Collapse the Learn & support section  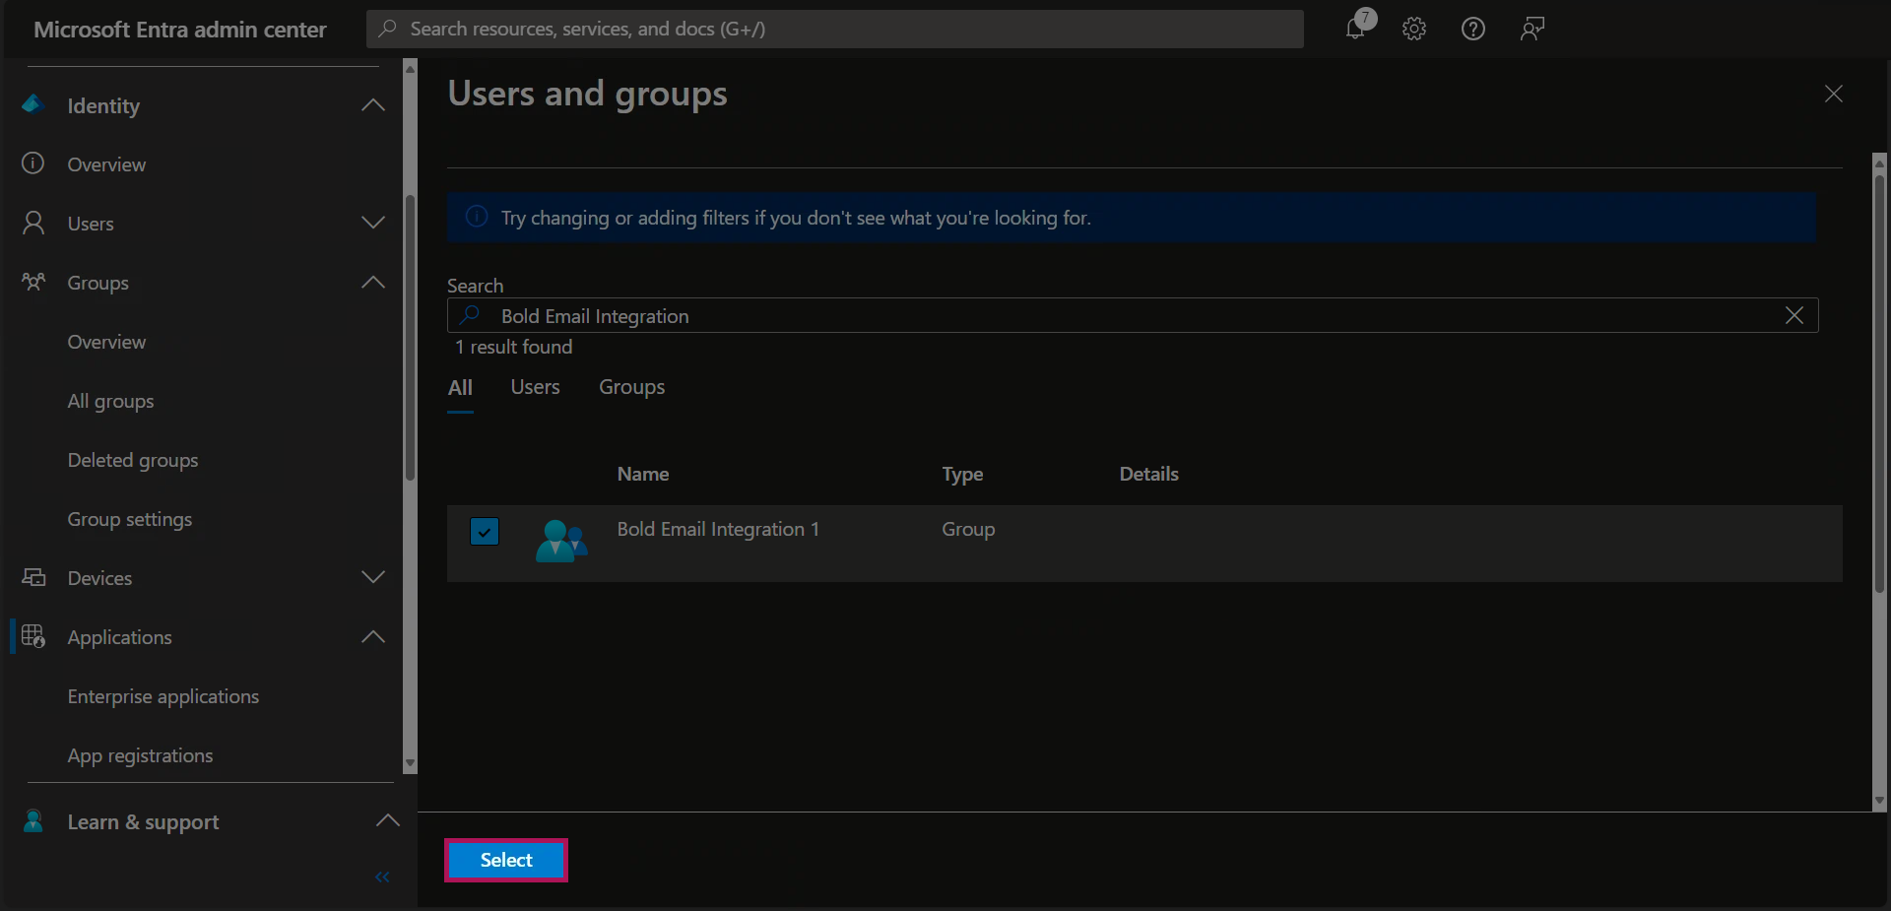tap(388, 820)
